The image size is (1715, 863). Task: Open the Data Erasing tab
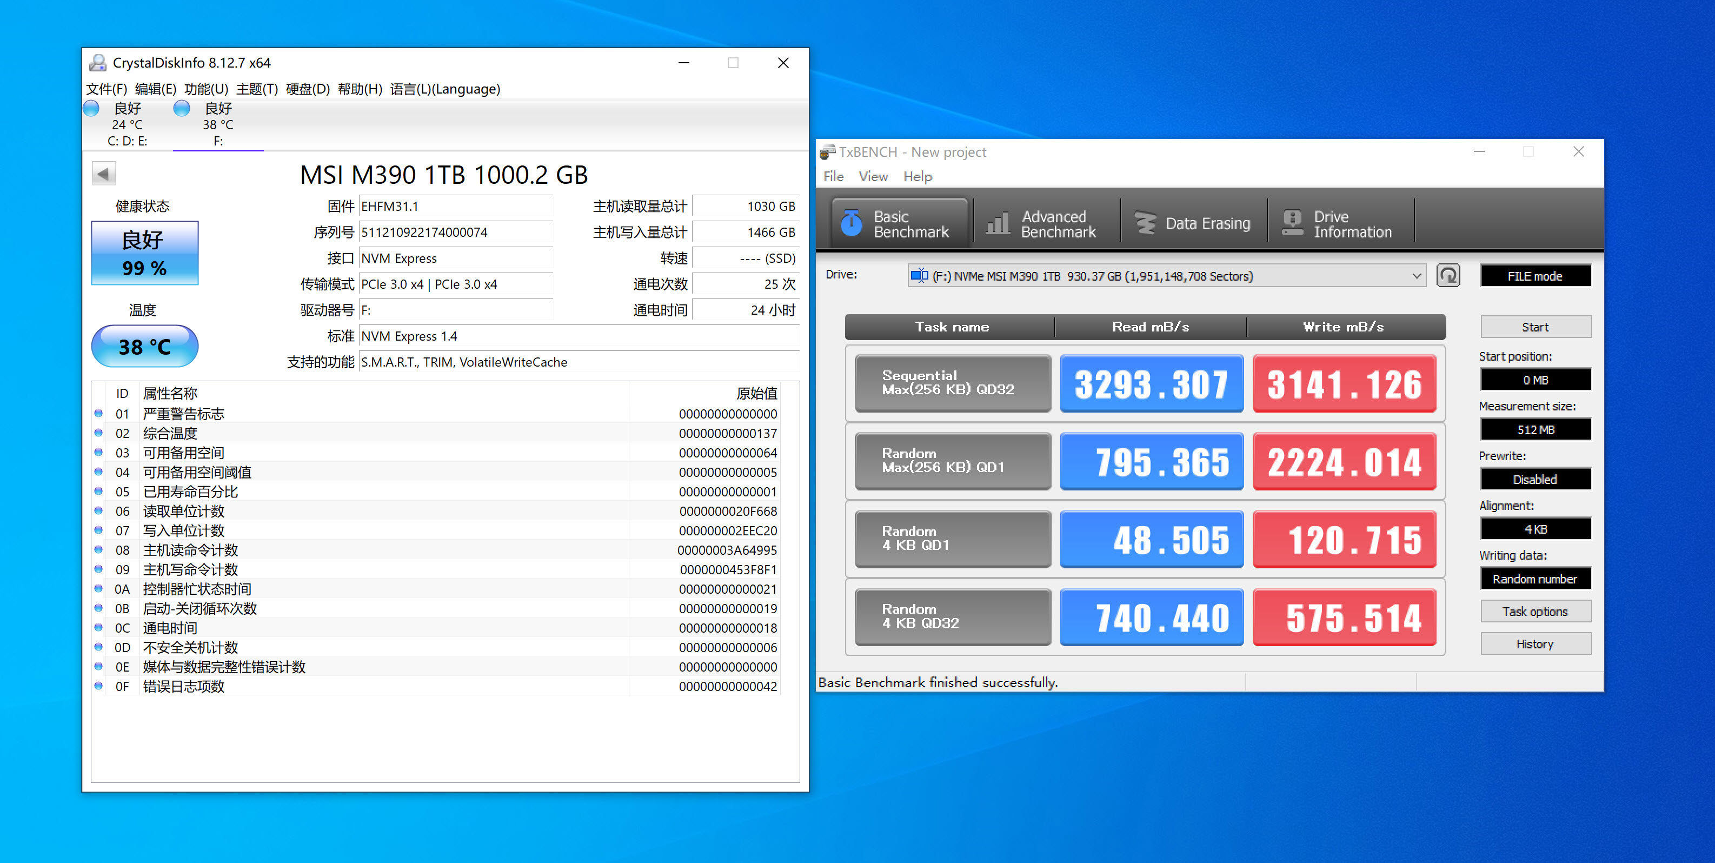point(1193,224)
